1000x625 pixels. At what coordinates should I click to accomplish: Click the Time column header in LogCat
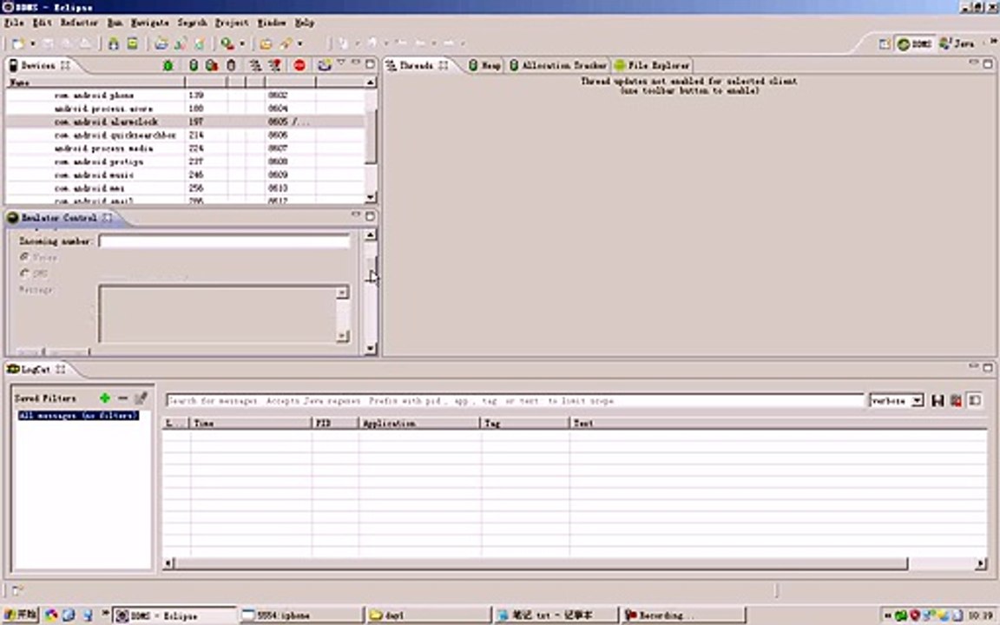pos(250,423)
